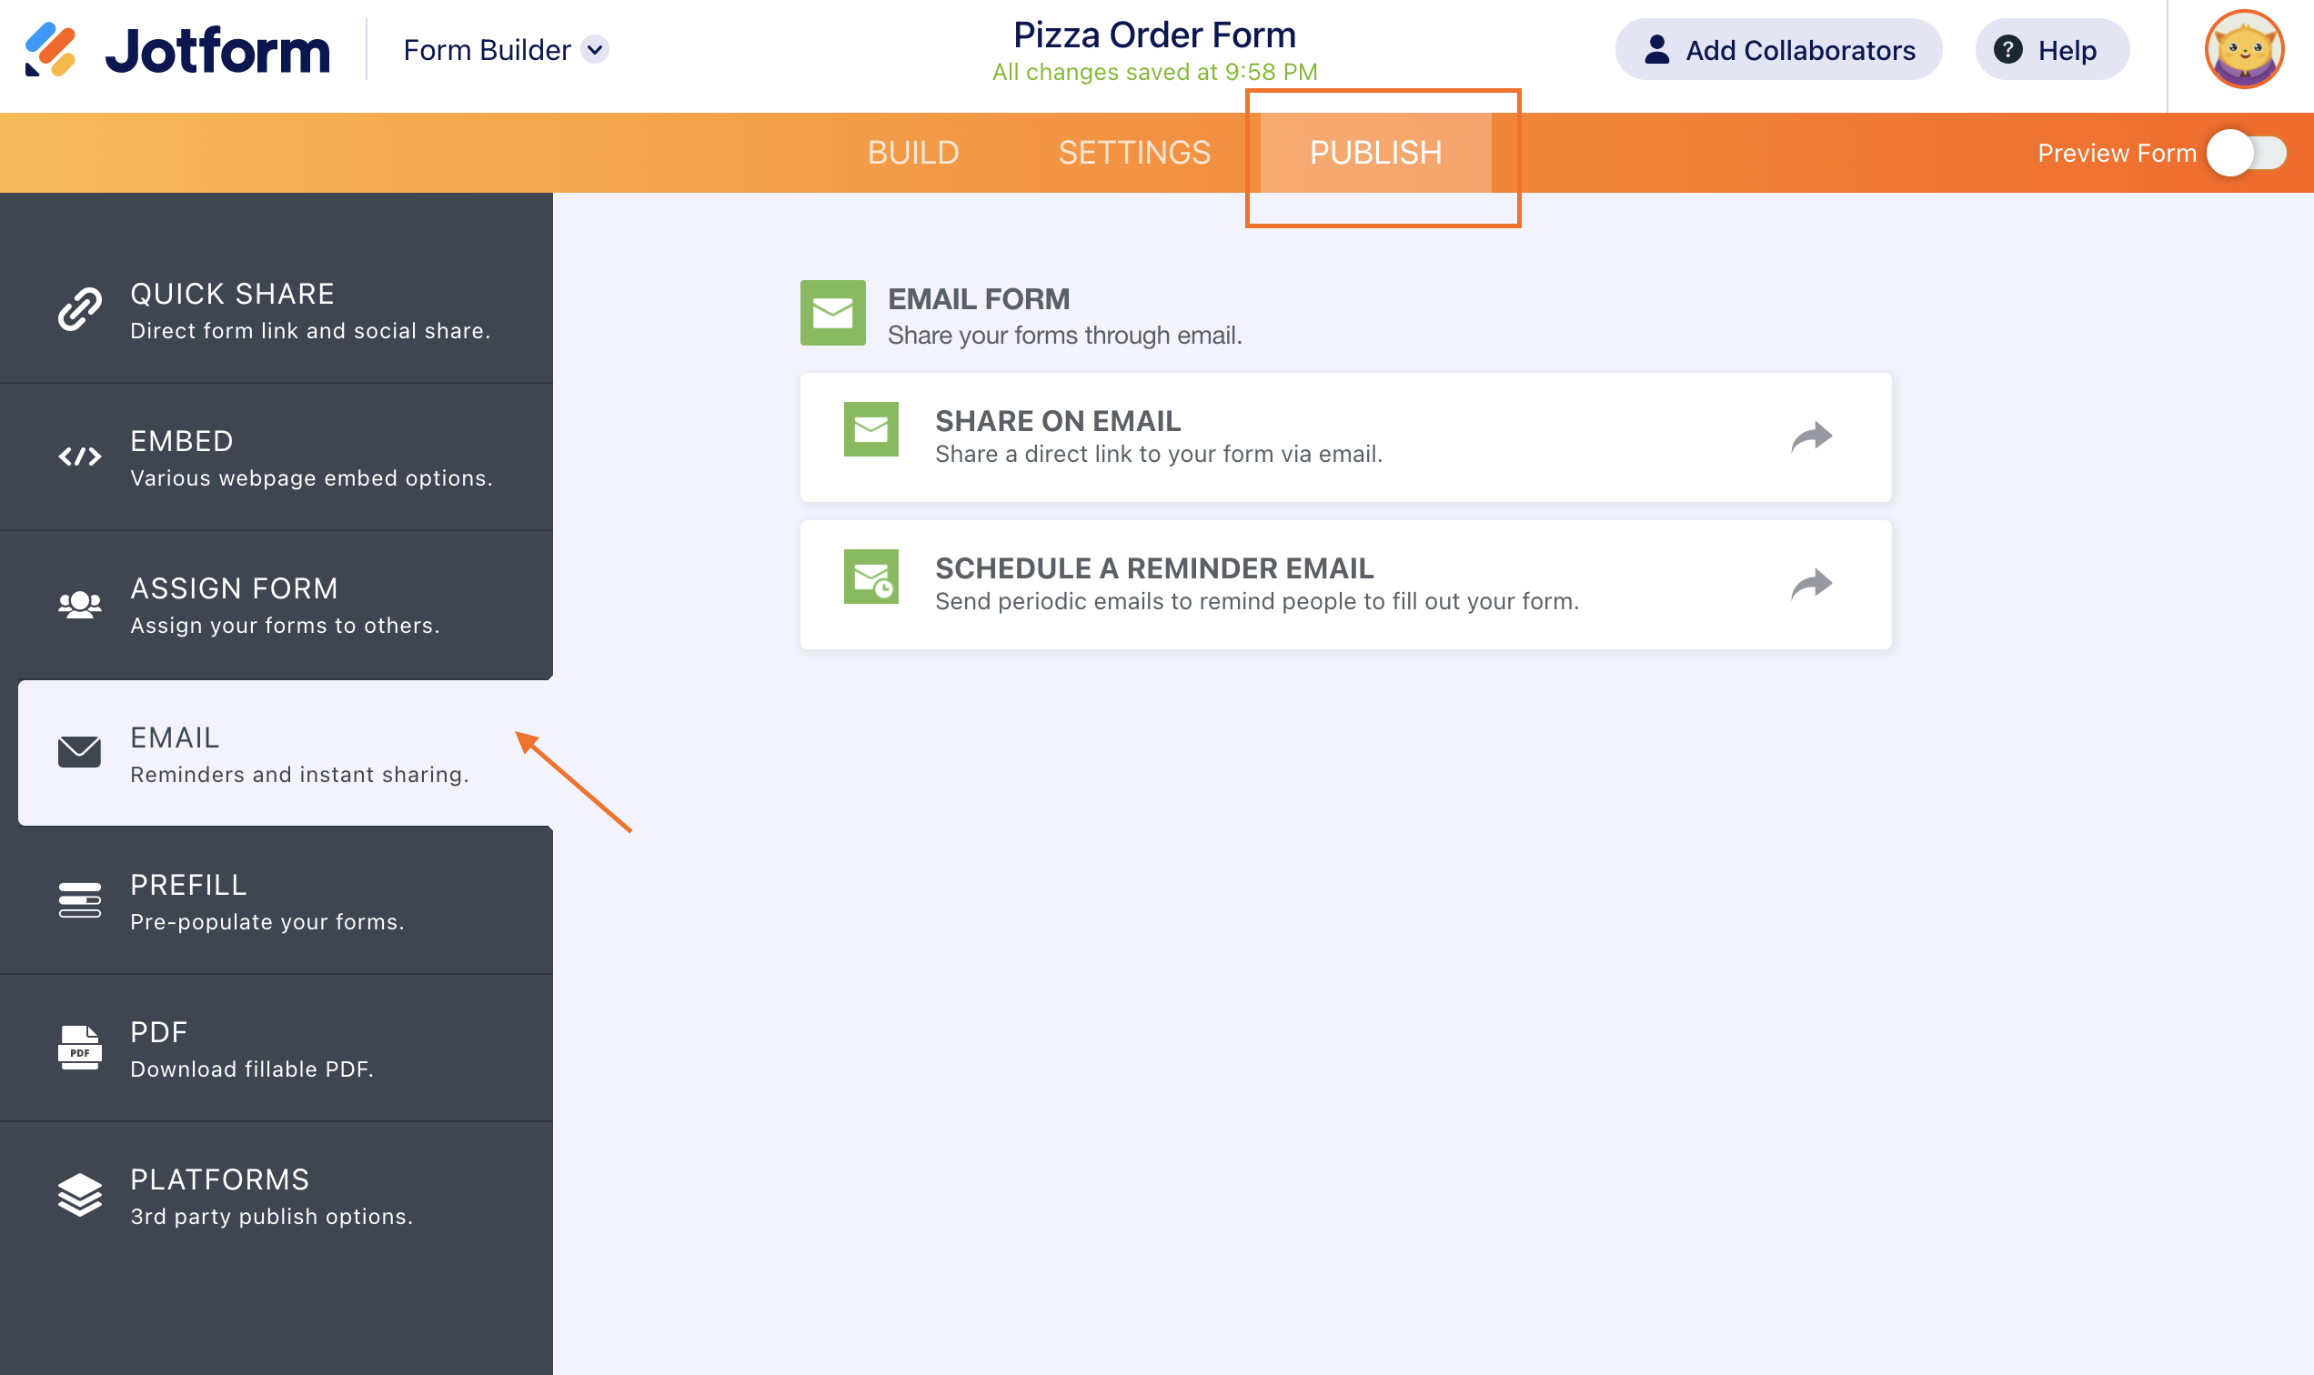
Task: Select the PUBLISH tab
Action: pyautogui.click(x=1375, y=153)
